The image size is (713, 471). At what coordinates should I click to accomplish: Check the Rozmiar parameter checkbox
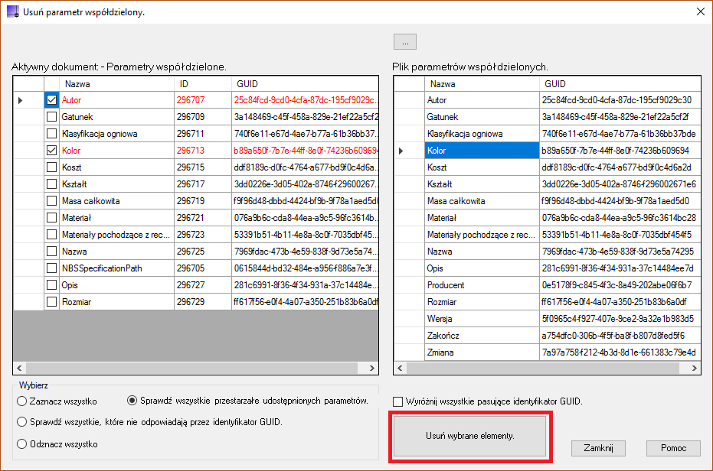coord(52,301)
